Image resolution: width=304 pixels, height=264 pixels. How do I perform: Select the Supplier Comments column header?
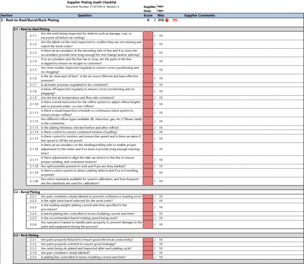coord(199,15)
